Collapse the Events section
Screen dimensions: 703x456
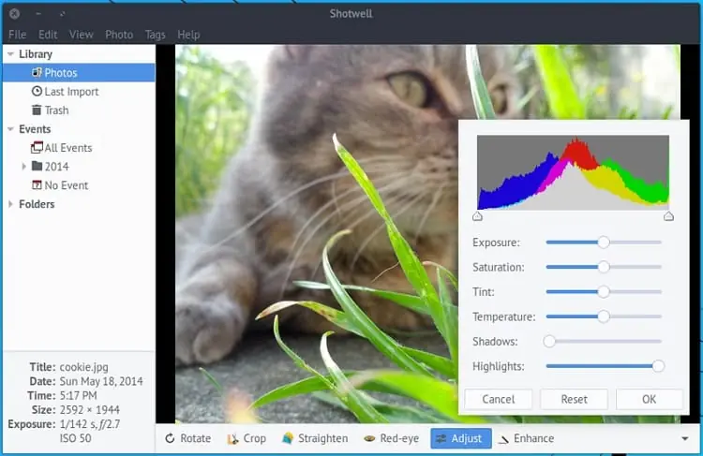coord(10,129)
